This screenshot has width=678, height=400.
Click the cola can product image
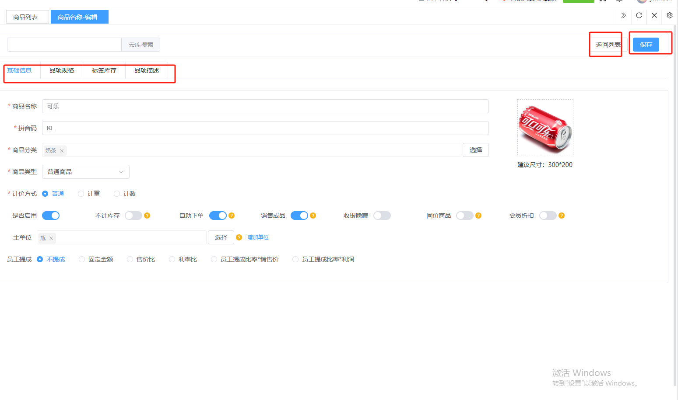(x=545, y=127)
